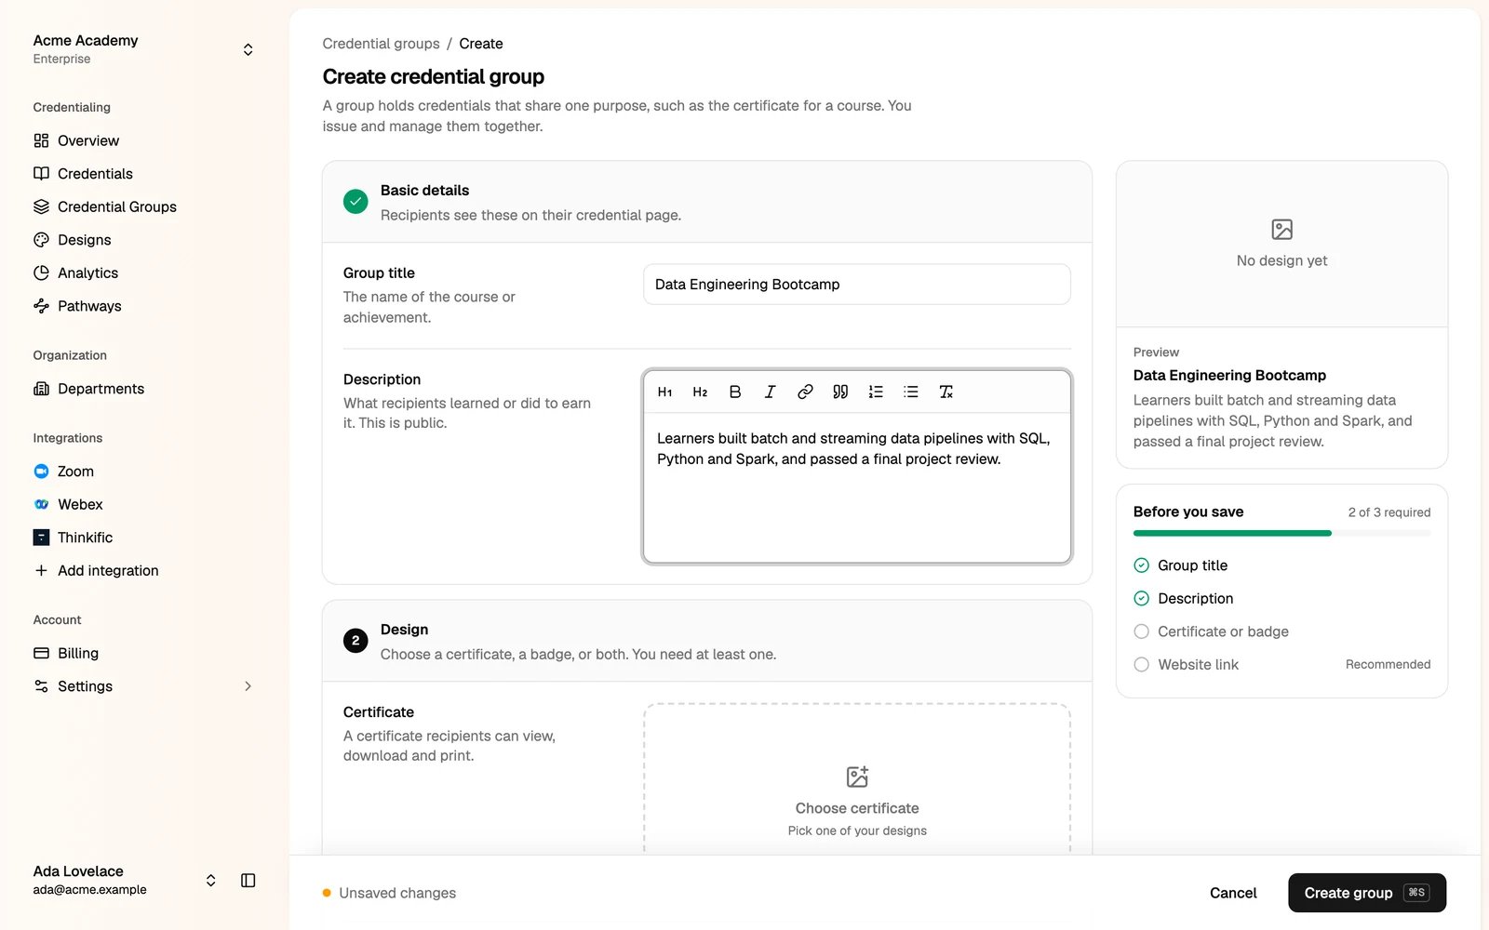Start a numbered list in description
Viewport: 1489px width, 930px height.
pos(876,392)
